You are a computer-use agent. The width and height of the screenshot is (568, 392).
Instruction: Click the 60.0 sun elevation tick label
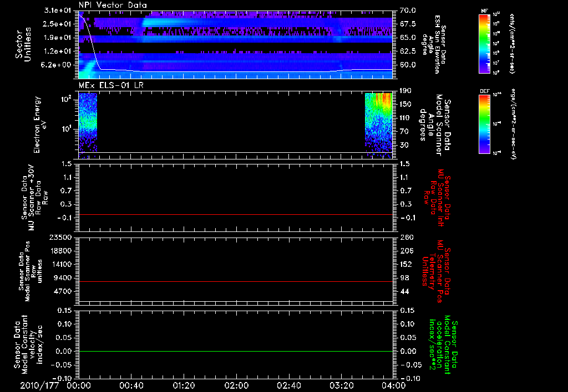(408, 65)
